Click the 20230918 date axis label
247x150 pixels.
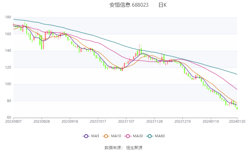point(70,122)
